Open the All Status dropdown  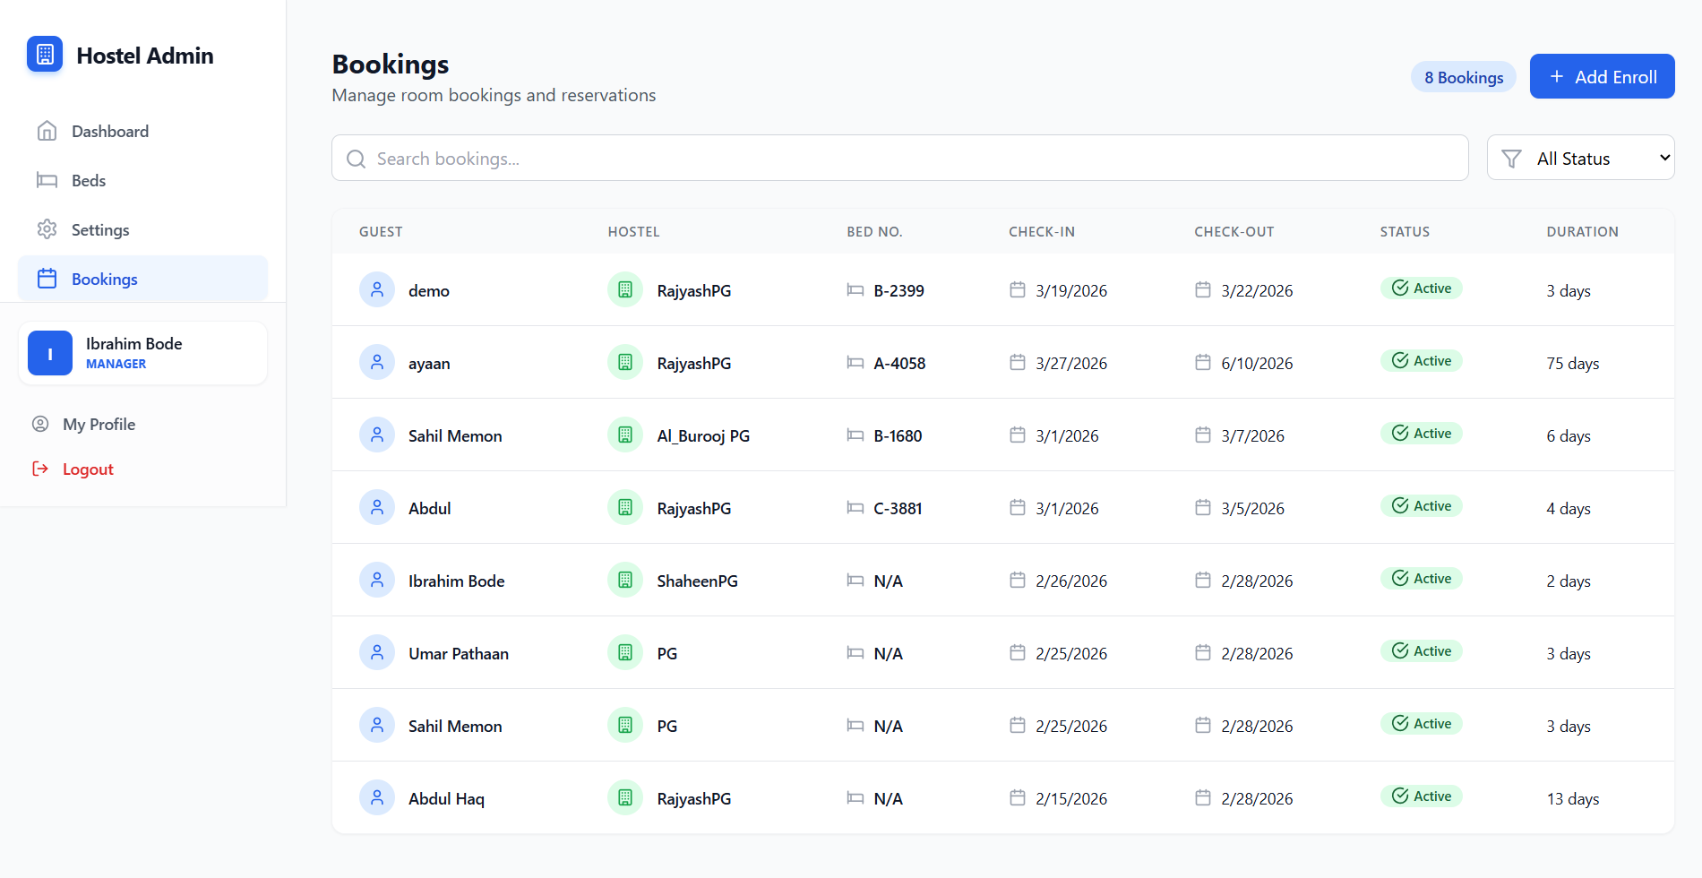1581,159
